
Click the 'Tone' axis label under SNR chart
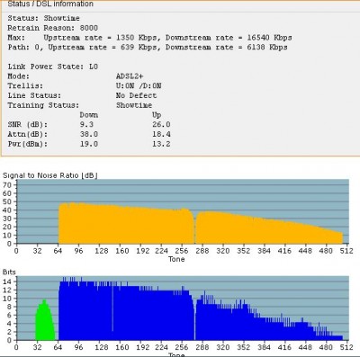pyautogui.click(x=176, y=259)
